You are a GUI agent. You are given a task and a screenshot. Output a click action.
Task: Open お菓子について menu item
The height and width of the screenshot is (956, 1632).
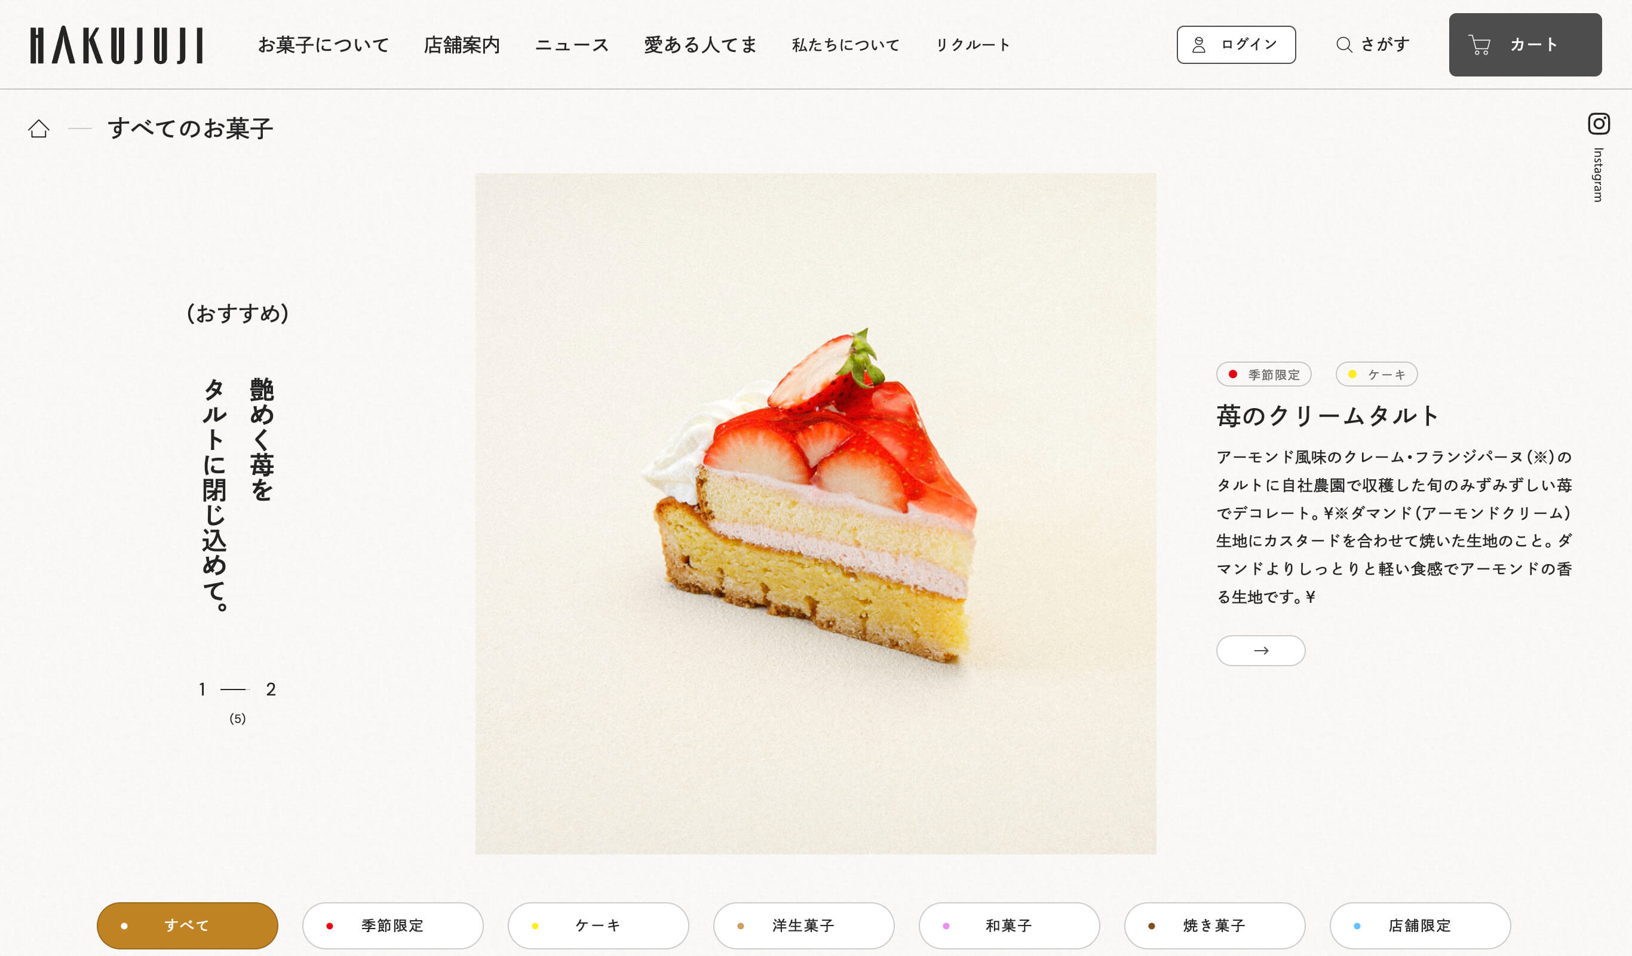coord(324,45)
